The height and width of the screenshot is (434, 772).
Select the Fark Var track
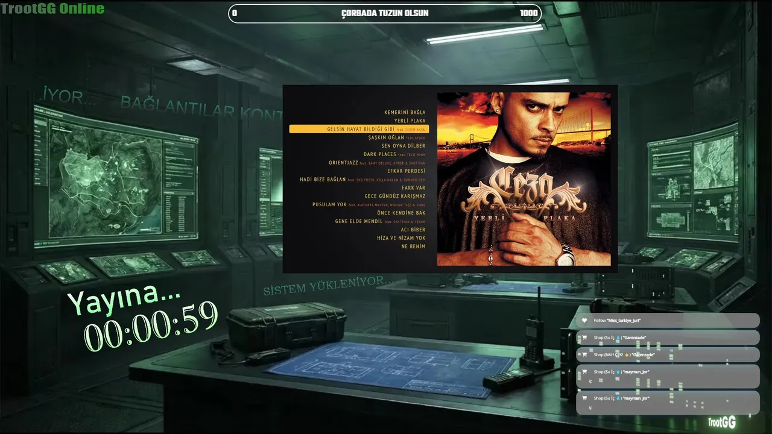point(413,188)
